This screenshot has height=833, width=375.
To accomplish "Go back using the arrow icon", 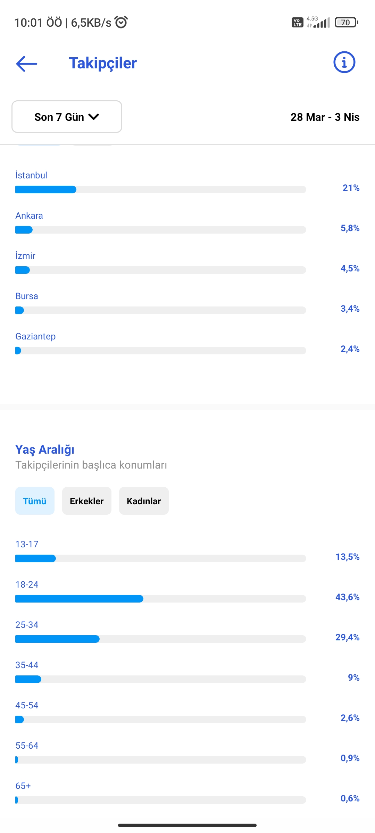I will (27, 64).
